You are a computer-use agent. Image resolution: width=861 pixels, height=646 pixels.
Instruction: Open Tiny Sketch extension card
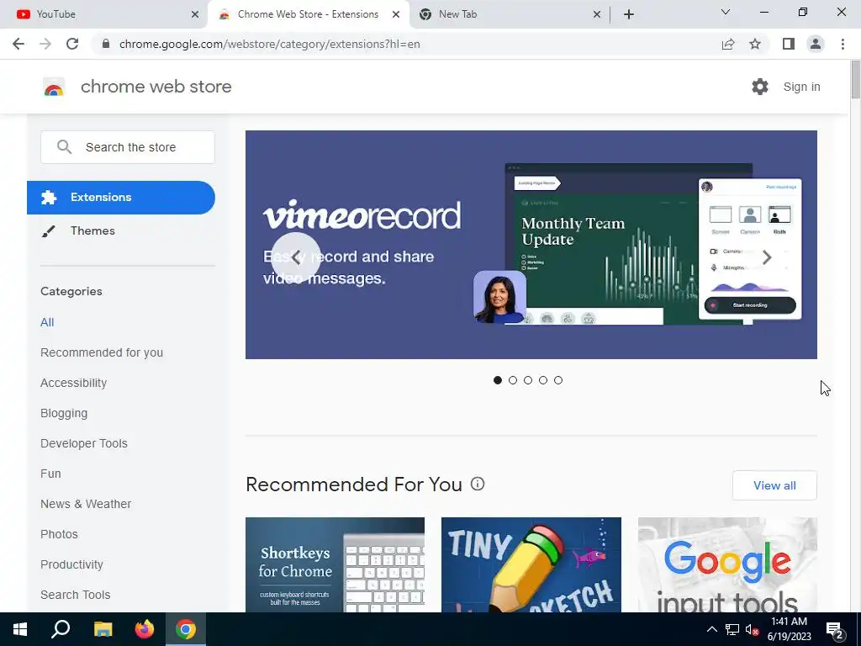coord(531,564)
